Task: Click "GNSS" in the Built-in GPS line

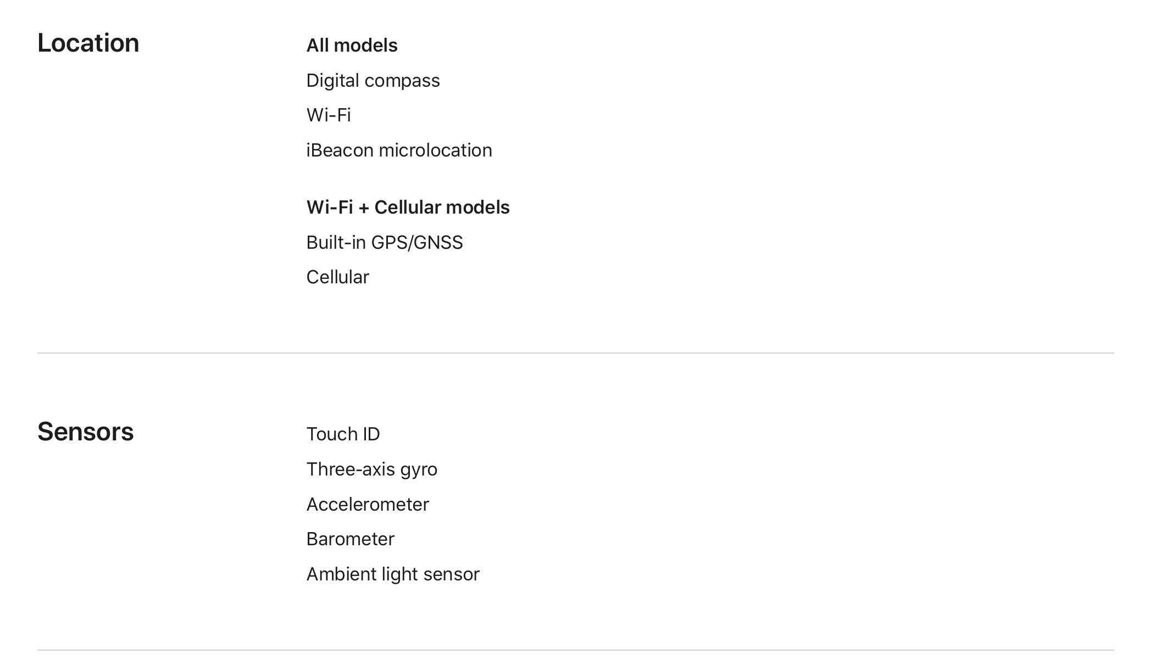Action: tap(438, 243)
